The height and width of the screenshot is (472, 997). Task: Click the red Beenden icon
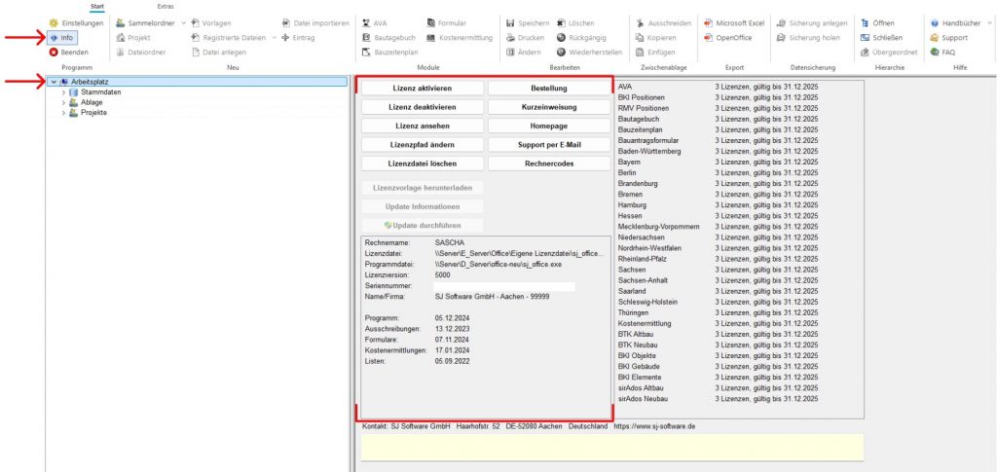[x=54, y=52]
